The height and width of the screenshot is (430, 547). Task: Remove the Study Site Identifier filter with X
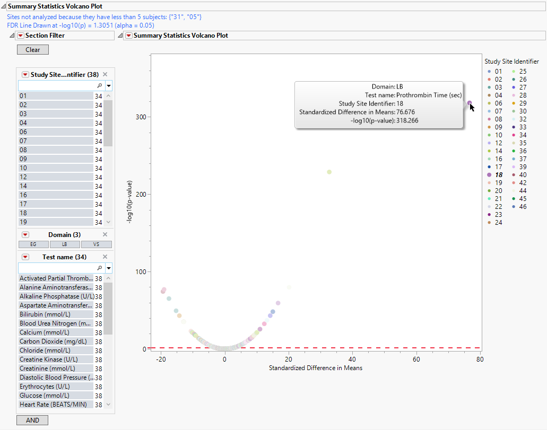pos(105,75)
